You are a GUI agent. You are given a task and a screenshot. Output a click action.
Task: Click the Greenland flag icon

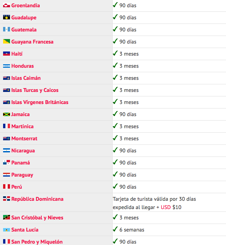pos(7,6)
